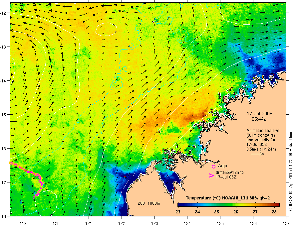
Task: Click the longitude axis label 121
Action: coord(89,223)
